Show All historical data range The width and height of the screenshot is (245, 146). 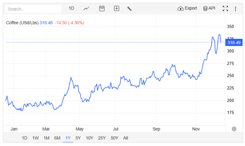(x=126, y=138)
